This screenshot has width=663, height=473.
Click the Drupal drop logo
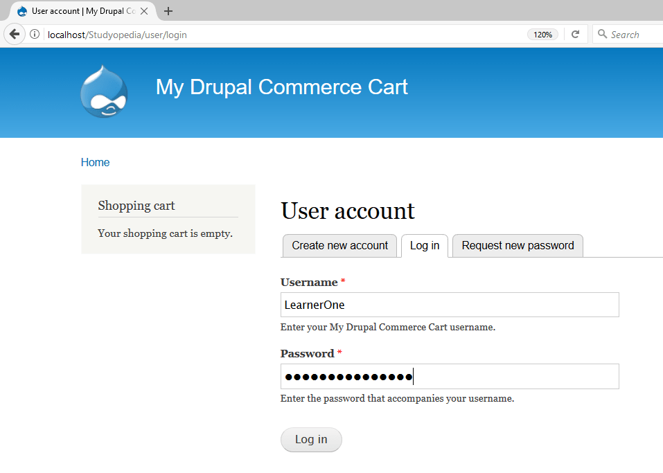click(104, 91)
